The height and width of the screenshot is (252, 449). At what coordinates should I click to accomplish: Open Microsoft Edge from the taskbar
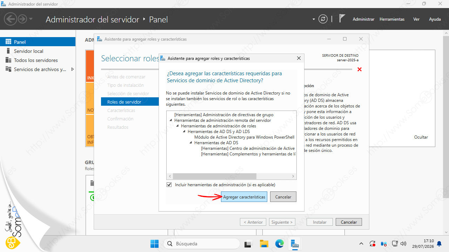click(x=279, y=244)
